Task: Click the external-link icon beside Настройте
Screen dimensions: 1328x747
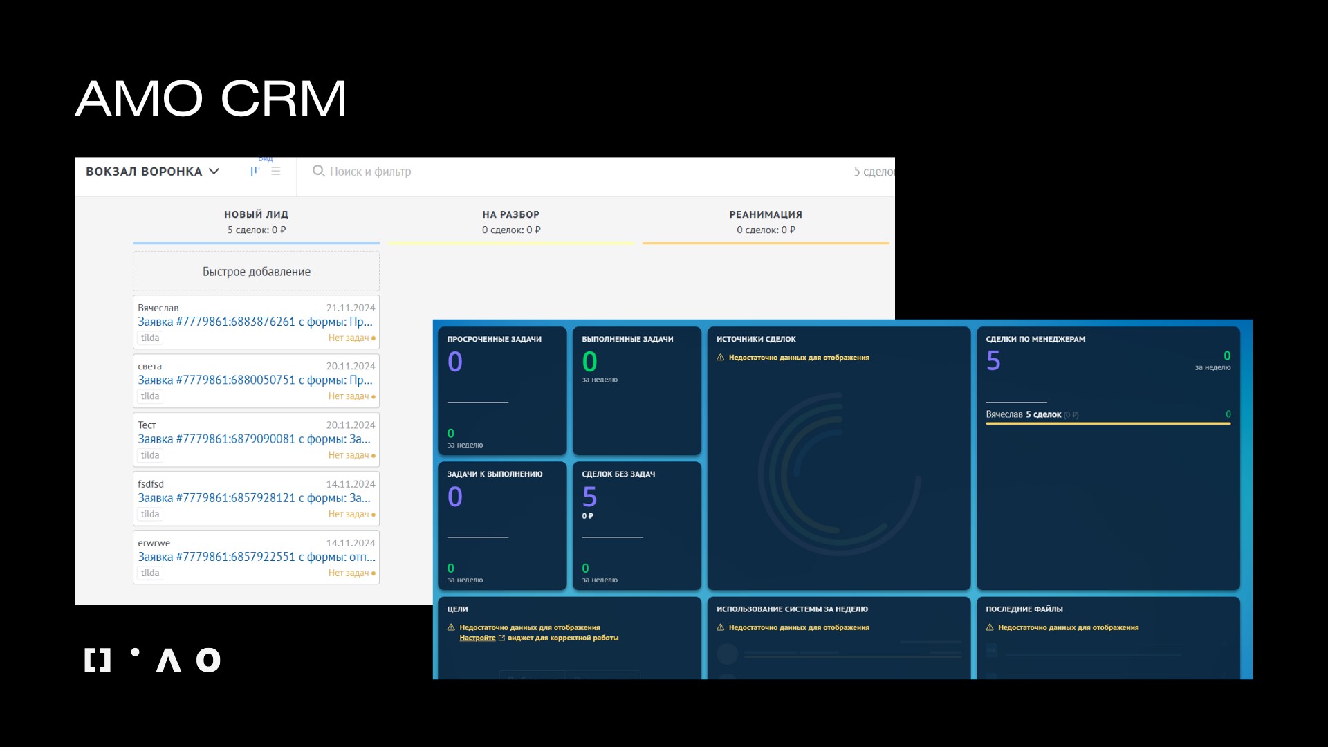Action: (501, 638)
